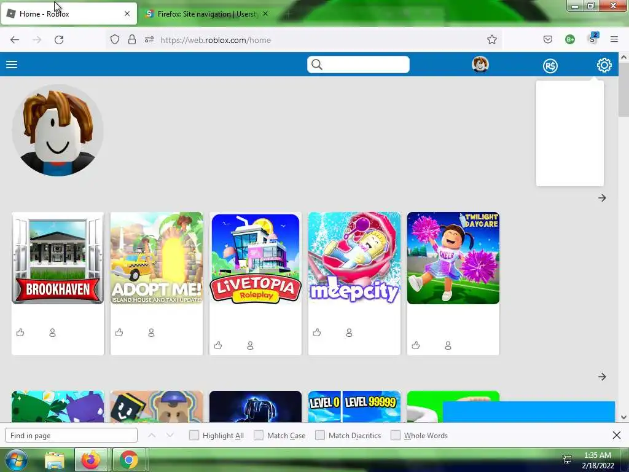The width and height of the screenshot is (629, 472).
Task: Open the avatar profile icon in header
Action: 480,65
